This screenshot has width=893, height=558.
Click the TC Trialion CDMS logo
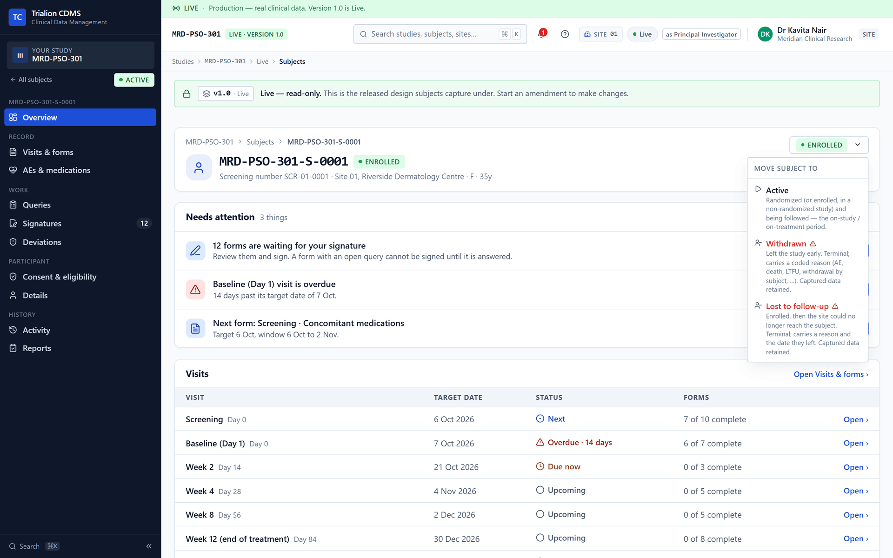point(17,17)
